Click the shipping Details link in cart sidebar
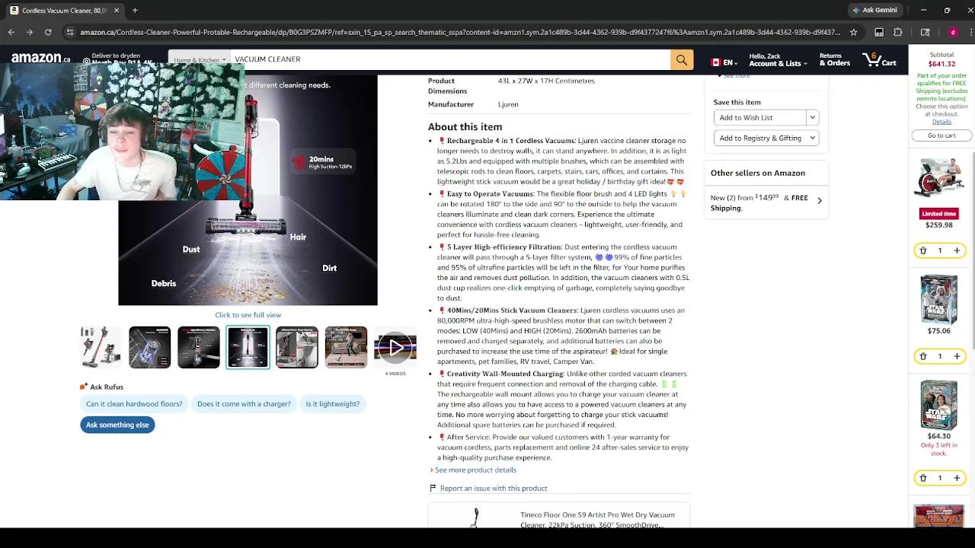 [x=941, y=122]
